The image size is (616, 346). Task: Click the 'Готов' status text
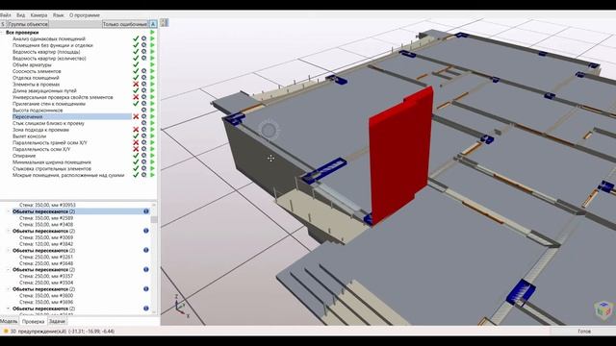tap(584, 332)
